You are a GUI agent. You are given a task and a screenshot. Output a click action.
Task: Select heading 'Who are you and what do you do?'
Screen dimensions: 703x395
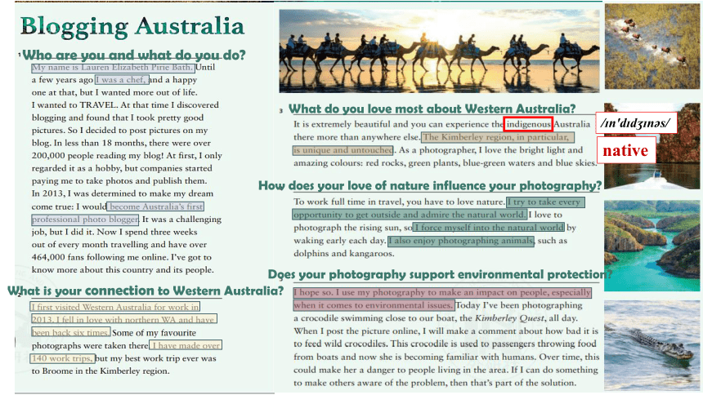134,55
